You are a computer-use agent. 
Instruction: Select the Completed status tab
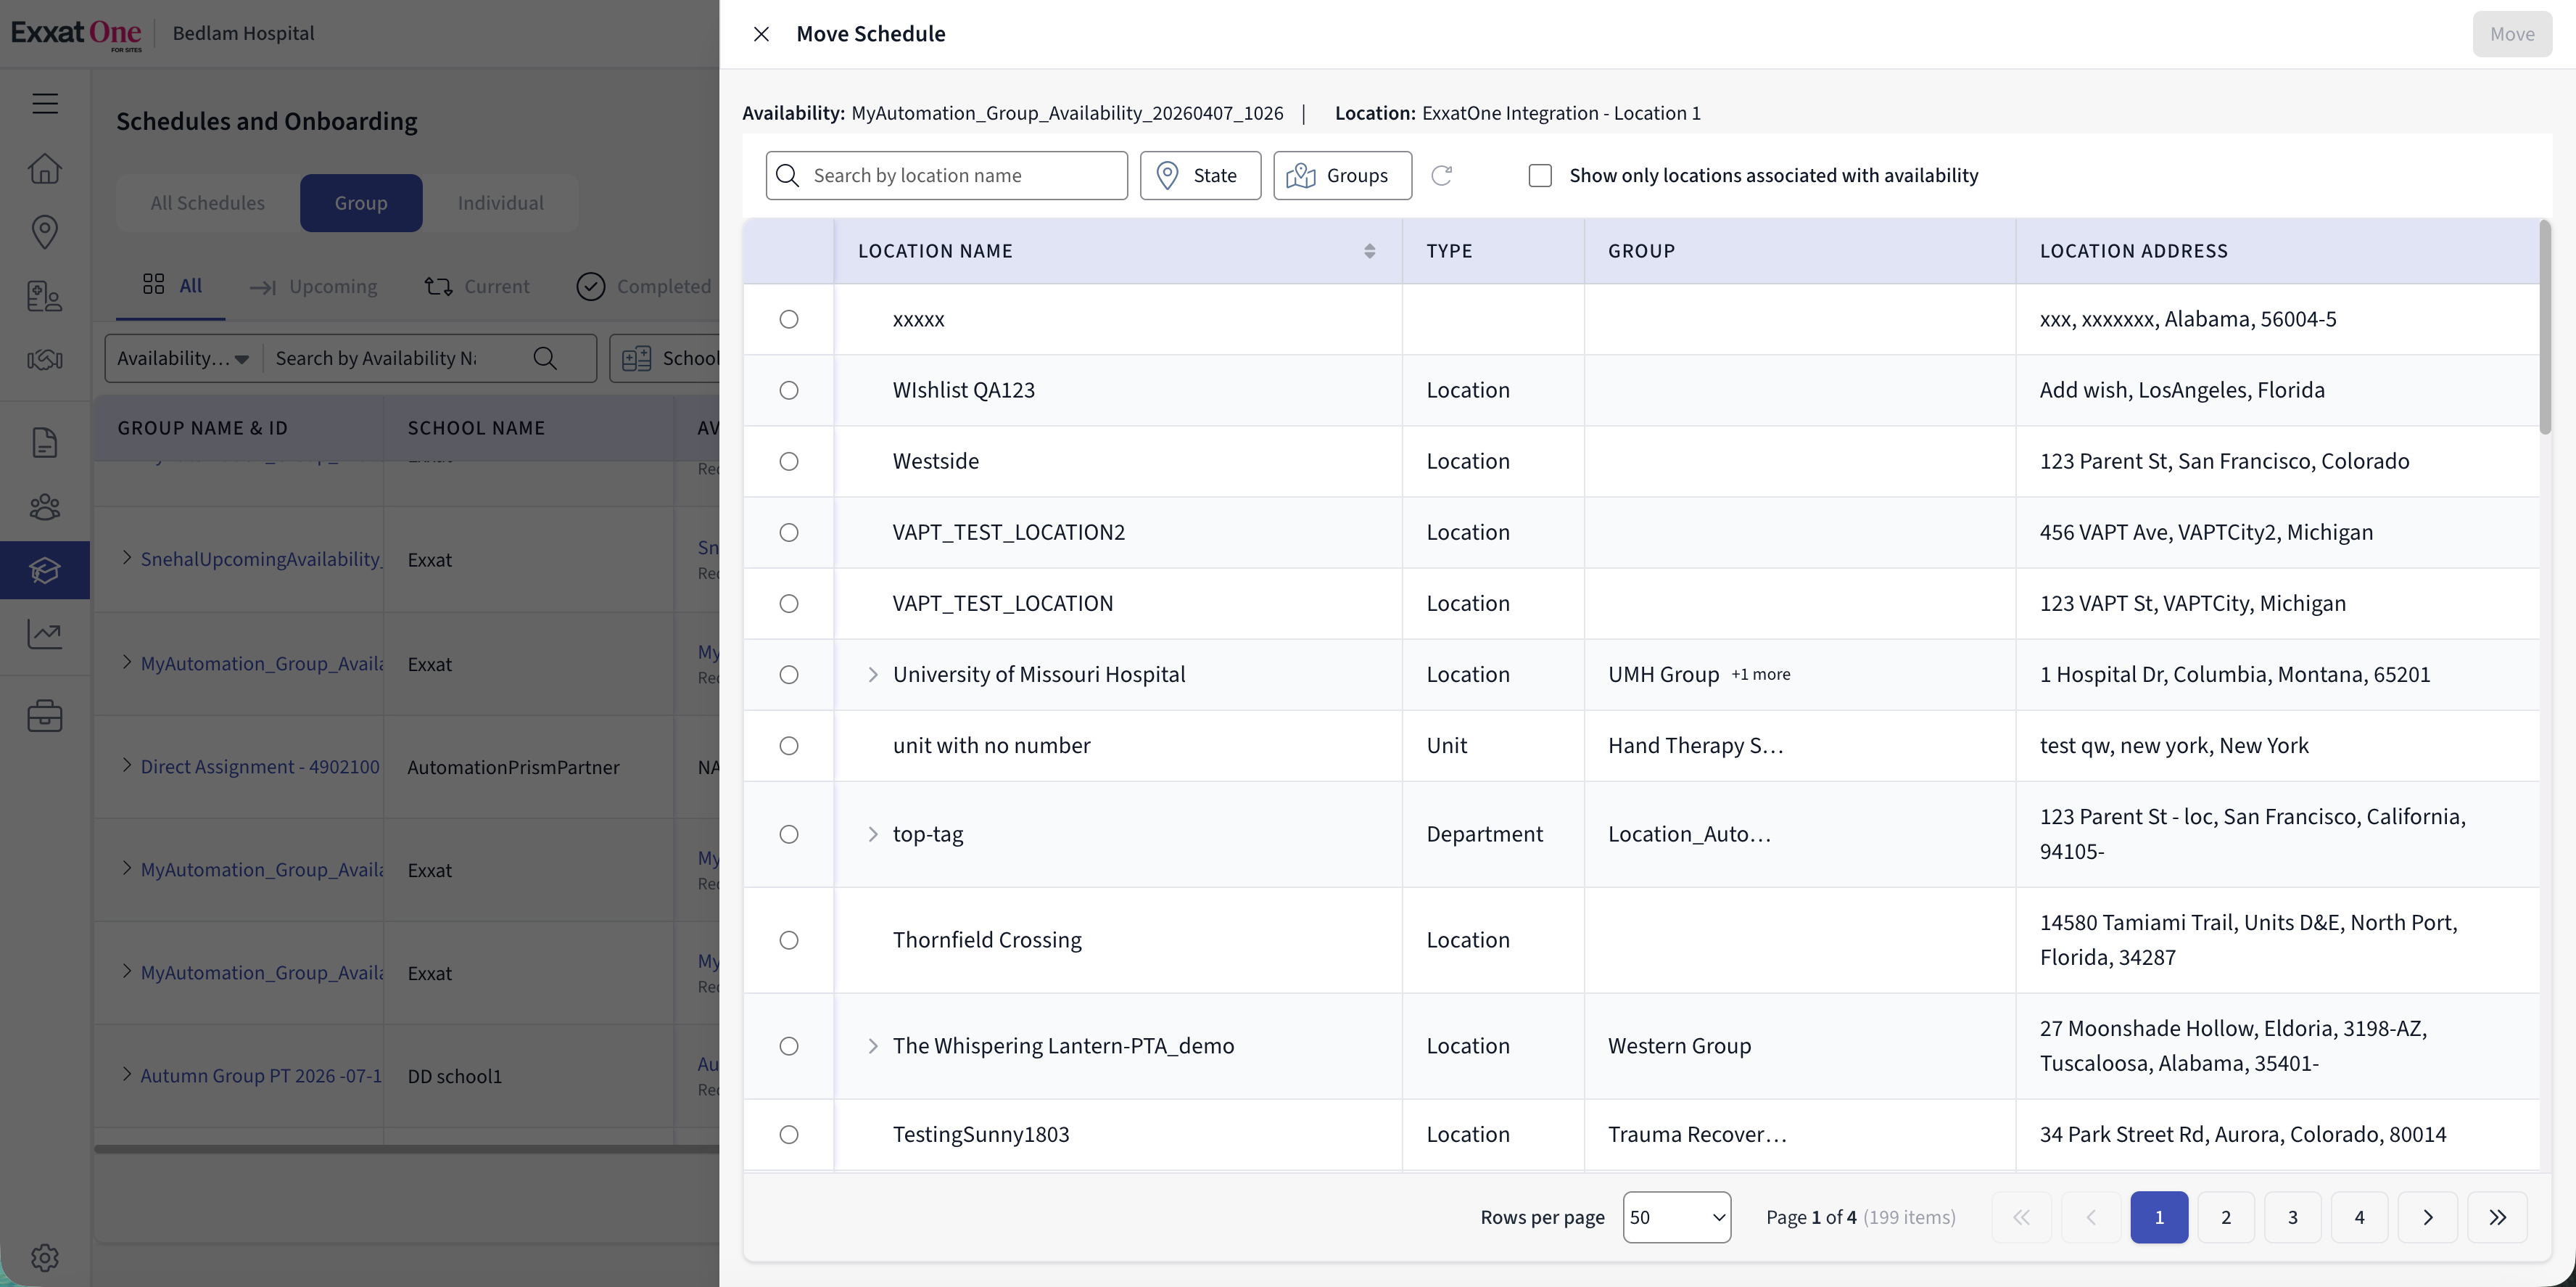click(644, 286)
